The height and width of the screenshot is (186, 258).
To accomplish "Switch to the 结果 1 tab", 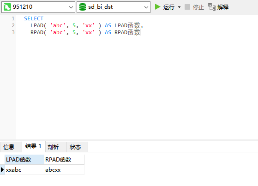I will 34,146.
